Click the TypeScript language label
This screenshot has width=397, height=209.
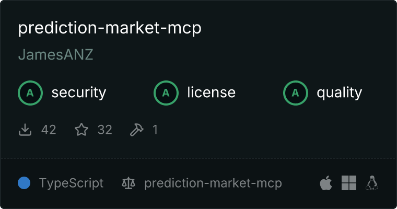pyautogui.click(x=71, y=183)
